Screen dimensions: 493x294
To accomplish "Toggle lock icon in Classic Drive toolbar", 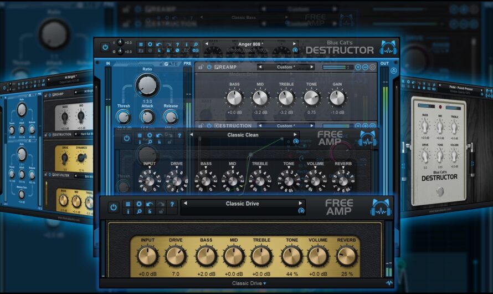I will coord(161,211).
